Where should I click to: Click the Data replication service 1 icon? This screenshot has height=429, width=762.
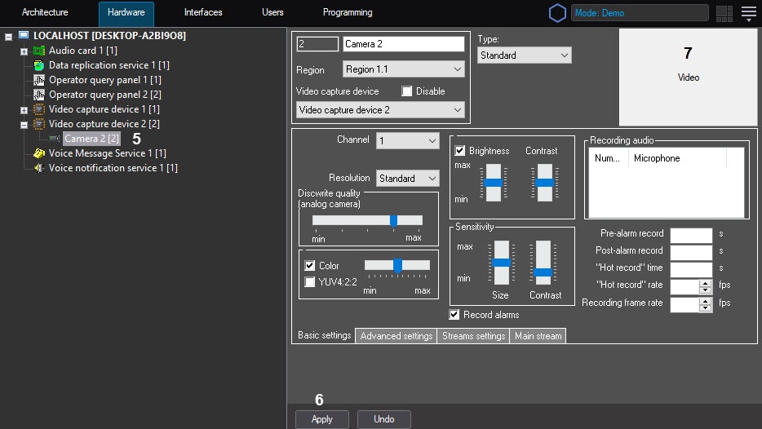click(38, 65)
